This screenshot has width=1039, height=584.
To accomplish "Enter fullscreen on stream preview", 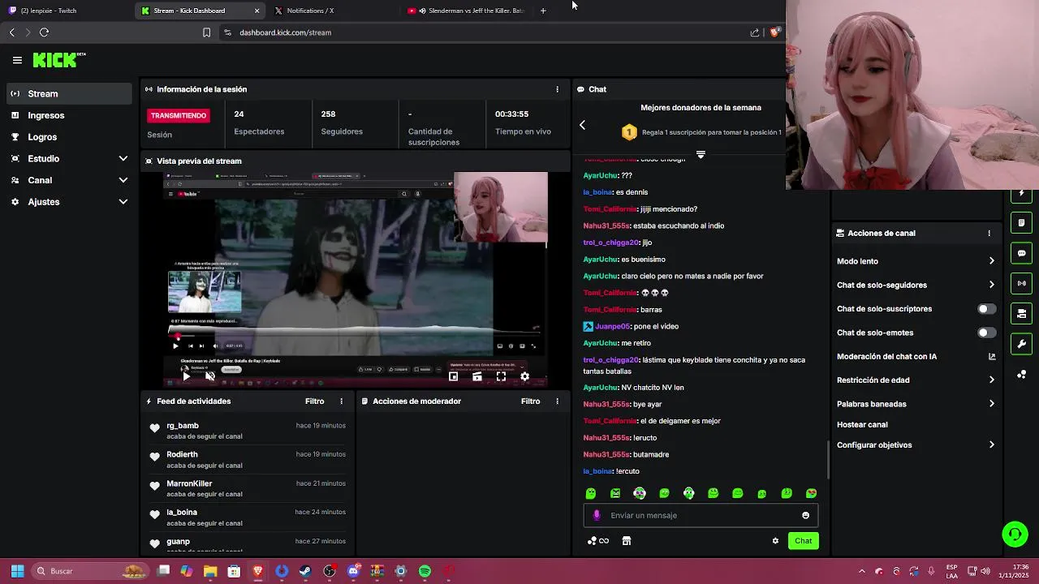I will point(501,376).
